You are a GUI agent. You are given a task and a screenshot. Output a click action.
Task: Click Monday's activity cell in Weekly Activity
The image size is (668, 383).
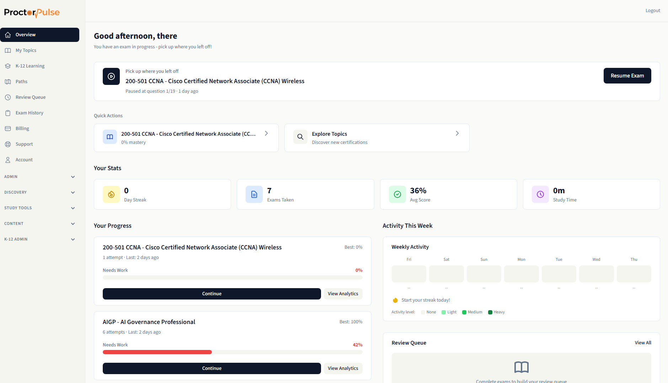[521, 274]
